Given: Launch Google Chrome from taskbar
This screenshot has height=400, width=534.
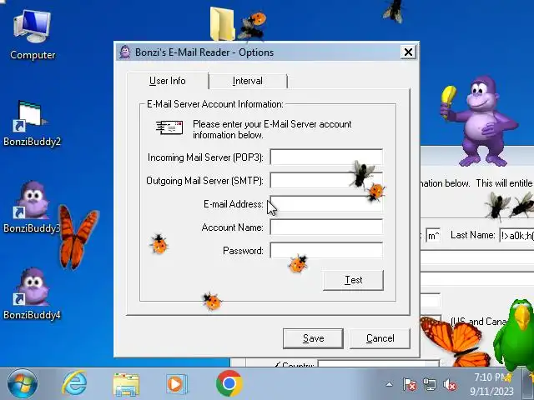Looking at the screenshot, I should click(229, 383).
